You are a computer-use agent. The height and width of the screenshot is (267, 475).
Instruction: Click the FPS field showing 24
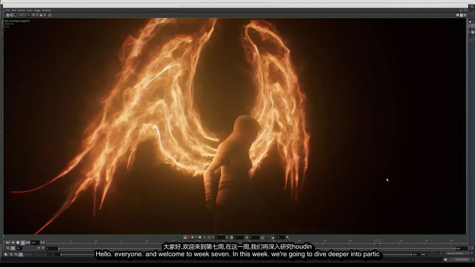click(x=19, y=248)
